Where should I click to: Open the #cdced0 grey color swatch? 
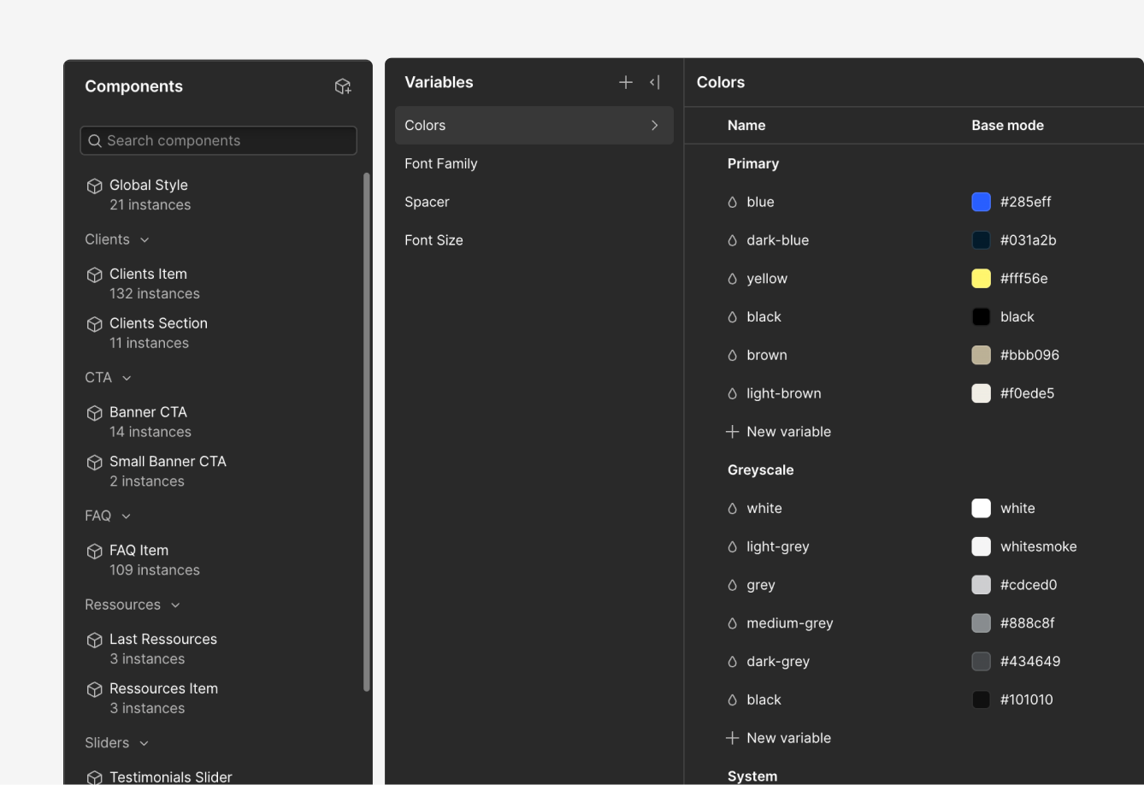(x=982, y=585)
